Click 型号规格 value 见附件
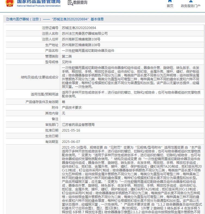Image resolution: width=205 pixels, height=214 pixels. coord(67,62)
